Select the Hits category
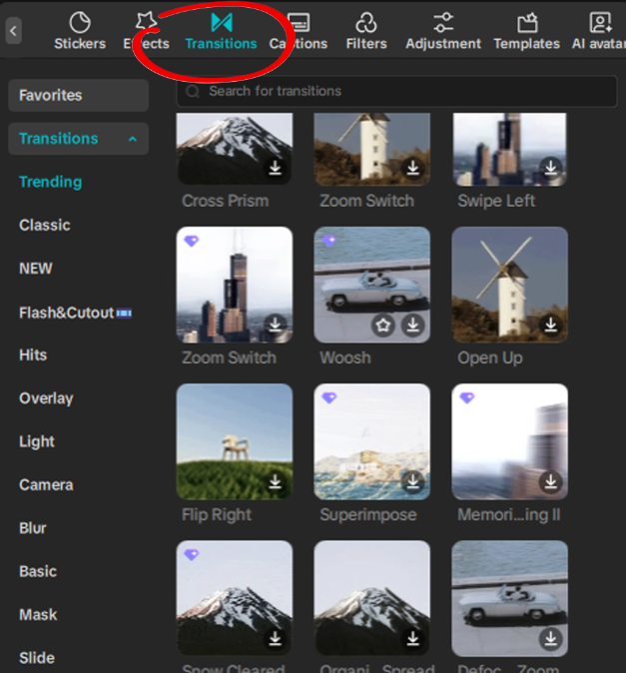 point(33,355)
